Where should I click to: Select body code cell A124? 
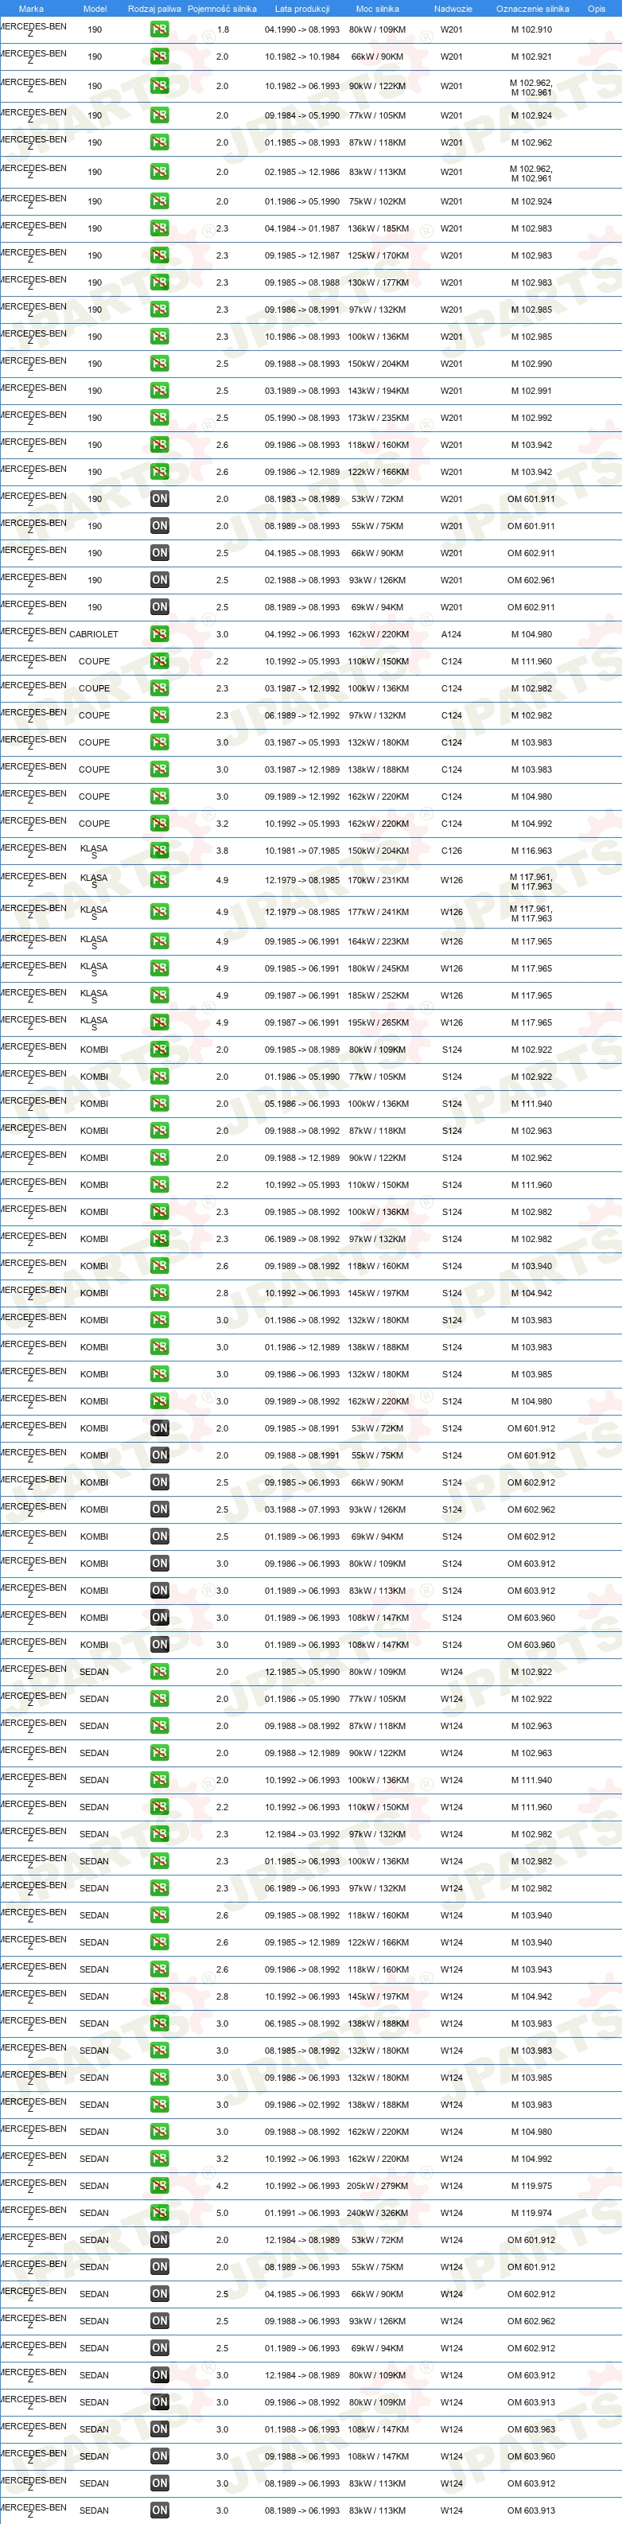(x=452, y=634)
